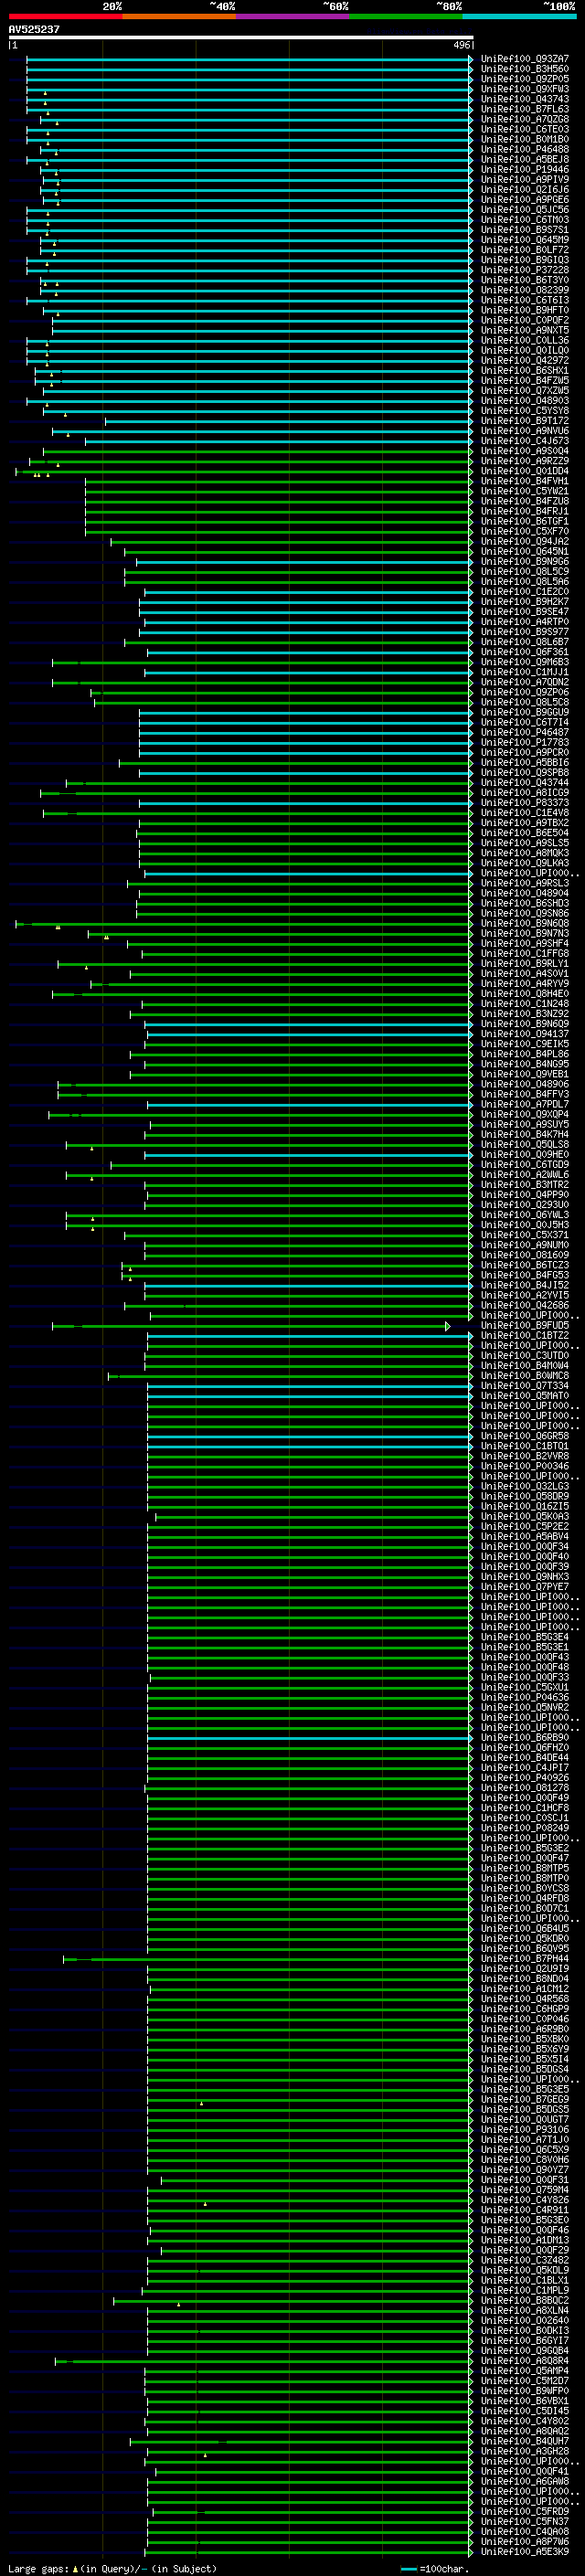This screenshot has width=585, height=2576.
Task: Click label UniRef100_B6RB90
Action: point(525,1738)
